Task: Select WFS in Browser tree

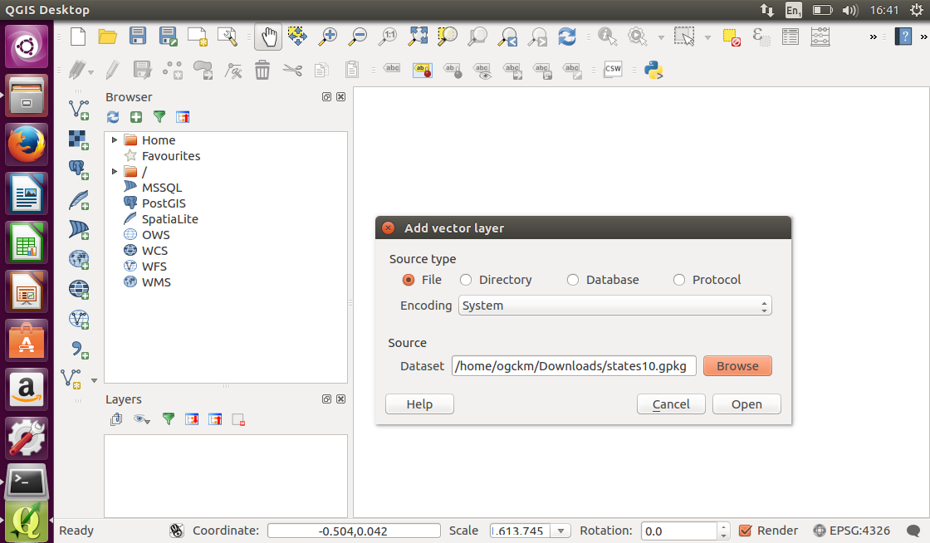Action: (x=154, y=267)
